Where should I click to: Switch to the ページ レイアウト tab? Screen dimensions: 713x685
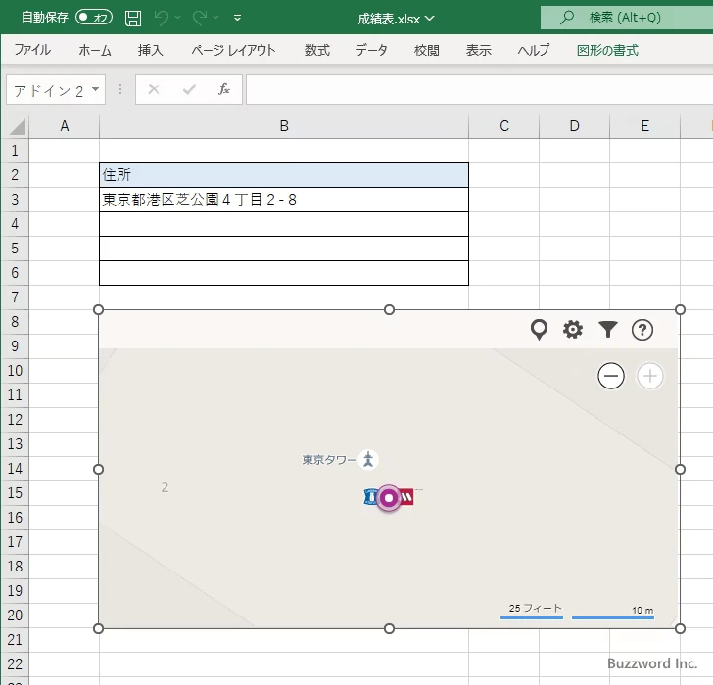233,50
